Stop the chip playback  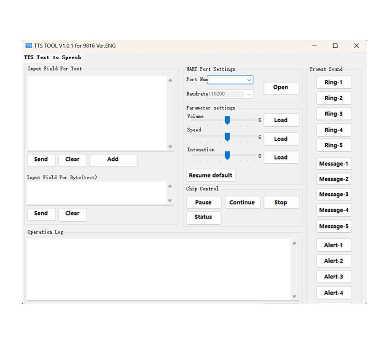(281, 202)
